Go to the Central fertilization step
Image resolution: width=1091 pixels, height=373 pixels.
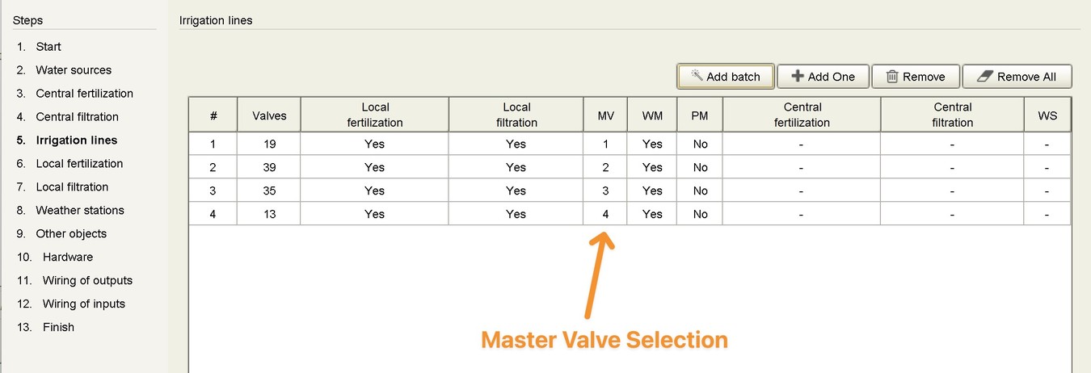point(84,94)
